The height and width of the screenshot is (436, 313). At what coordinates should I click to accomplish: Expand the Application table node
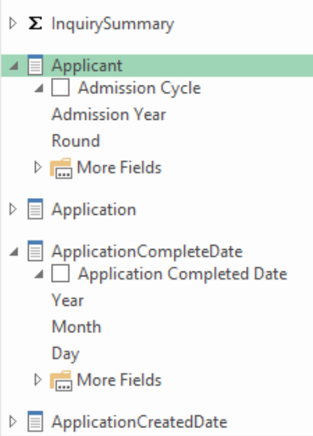click(x=13, y=209)
